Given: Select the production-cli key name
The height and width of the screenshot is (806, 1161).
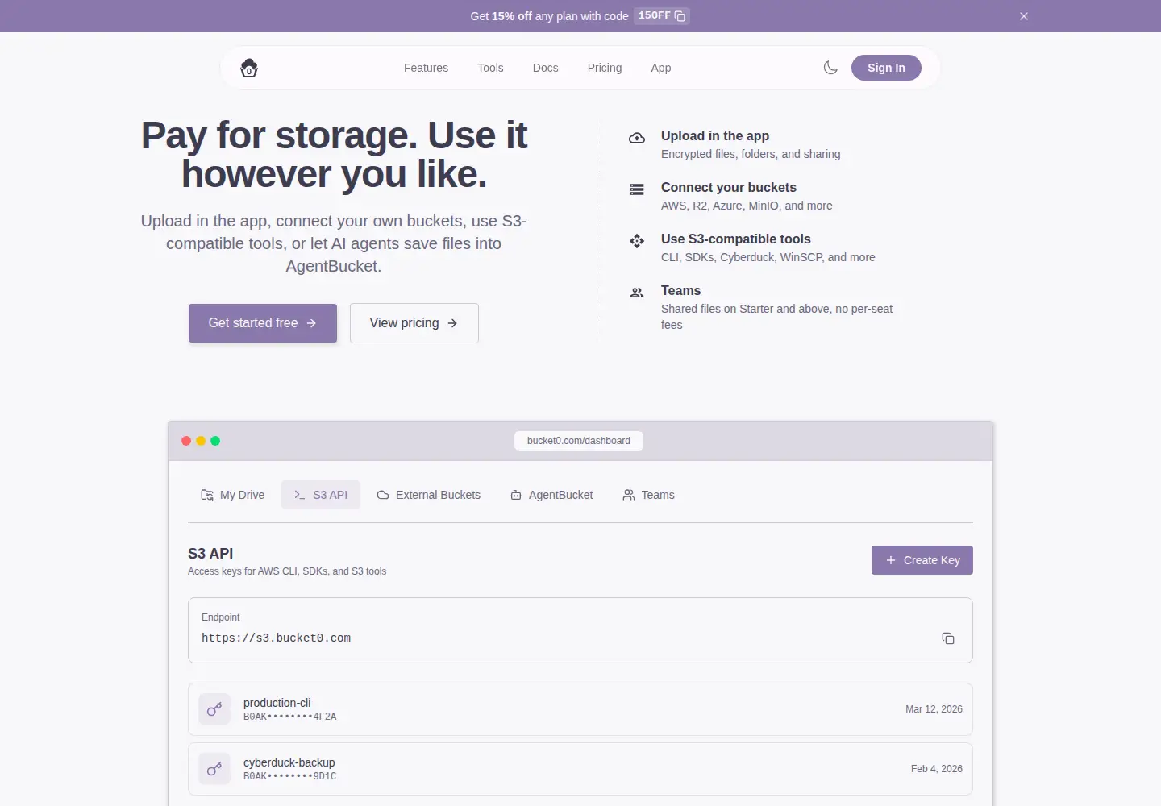Looking at the screenshot, I should point(277,703).
